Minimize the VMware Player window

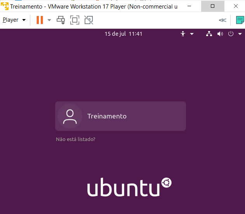189,6
